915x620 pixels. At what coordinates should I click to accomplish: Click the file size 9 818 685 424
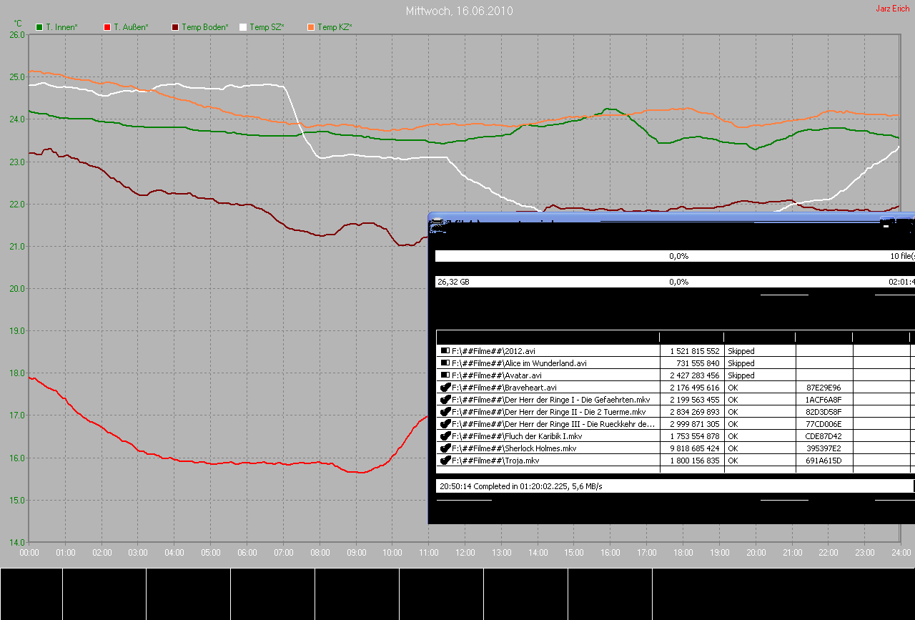tap(694, 448)
